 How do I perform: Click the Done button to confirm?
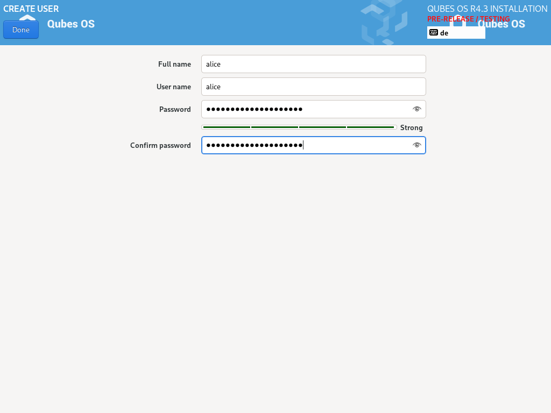pyautogui.click(x=20, y=30)
